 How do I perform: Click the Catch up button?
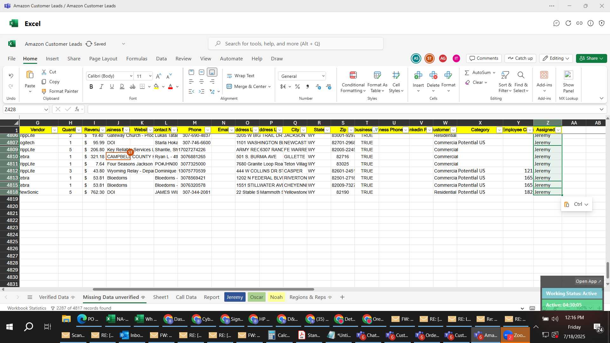[x=520, y=58]
